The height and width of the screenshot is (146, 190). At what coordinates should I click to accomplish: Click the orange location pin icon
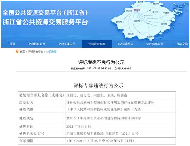(x=17, y=51)
